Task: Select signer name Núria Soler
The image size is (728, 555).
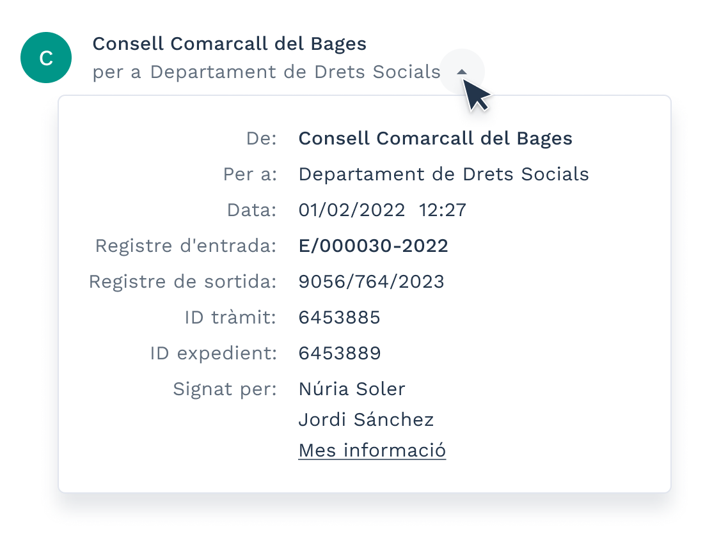Action: coord(352,389)
